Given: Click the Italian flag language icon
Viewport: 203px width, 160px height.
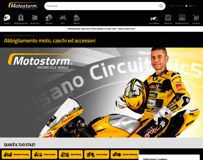Looking at the screenshot, I should pos(186,6).
